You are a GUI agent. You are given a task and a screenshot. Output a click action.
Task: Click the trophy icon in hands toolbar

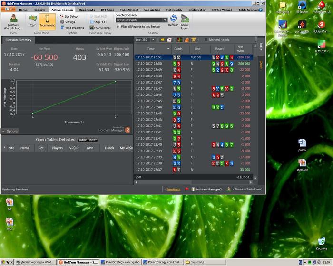pyautogui.click(x=194, y=40)
